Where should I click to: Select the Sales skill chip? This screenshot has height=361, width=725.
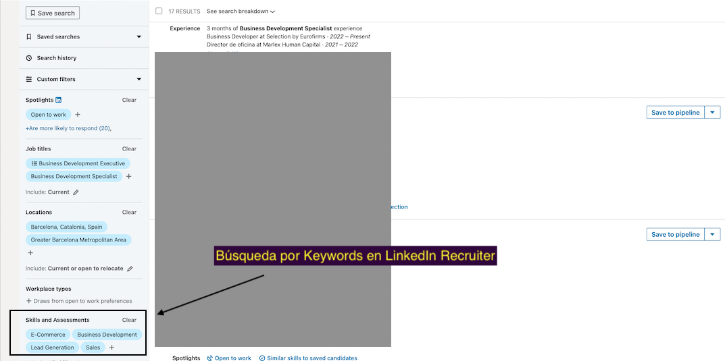[93, 348]
